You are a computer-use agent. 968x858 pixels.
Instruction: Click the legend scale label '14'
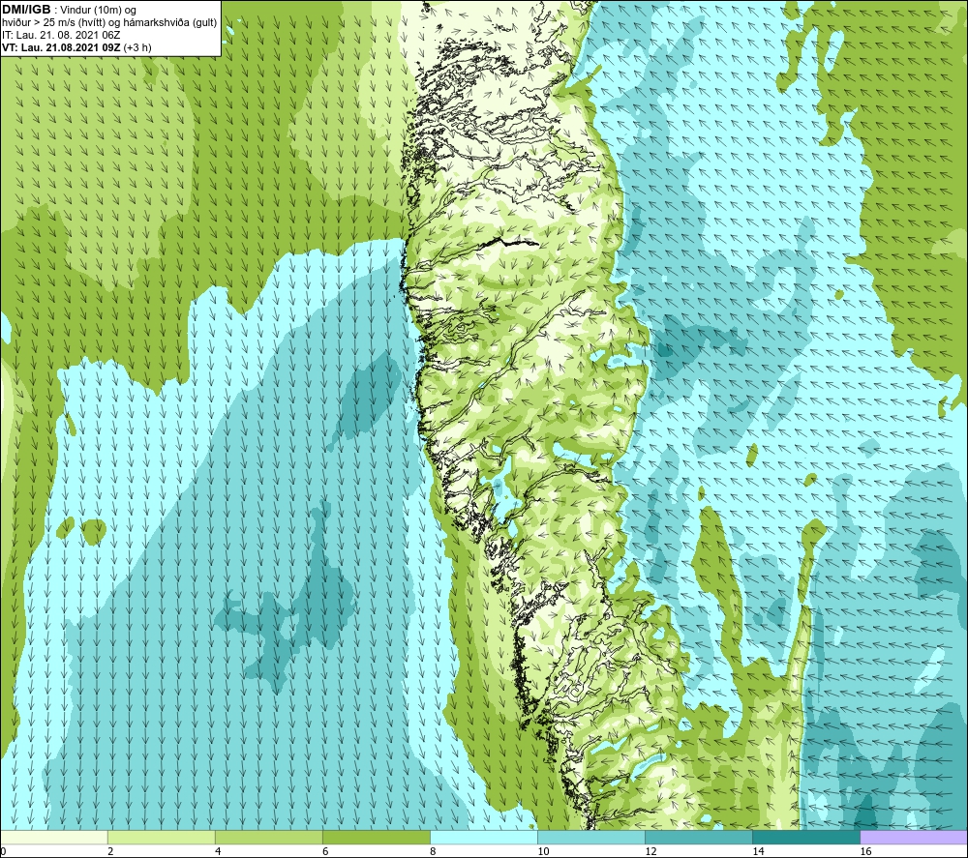click(x=758, y=851)
